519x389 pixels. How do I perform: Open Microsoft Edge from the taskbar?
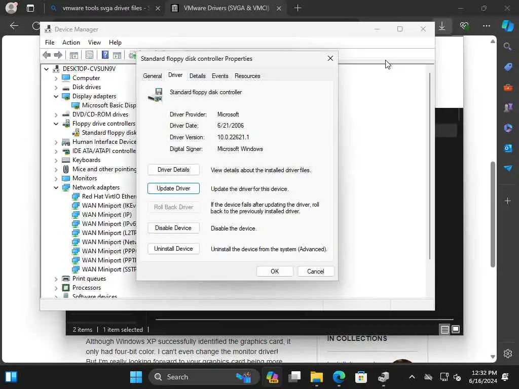point(339,377)
